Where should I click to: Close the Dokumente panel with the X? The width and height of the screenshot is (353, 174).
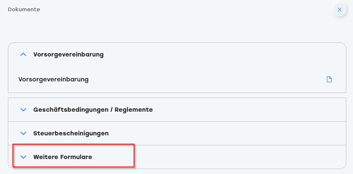(340, 10)
